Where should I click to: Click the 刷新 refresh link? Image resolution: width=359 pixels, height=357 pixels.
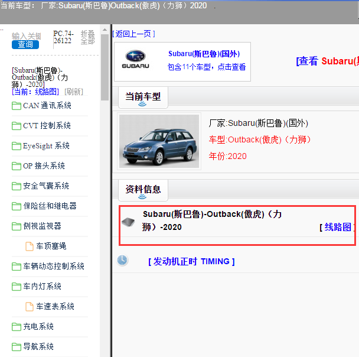coord(74,92)
